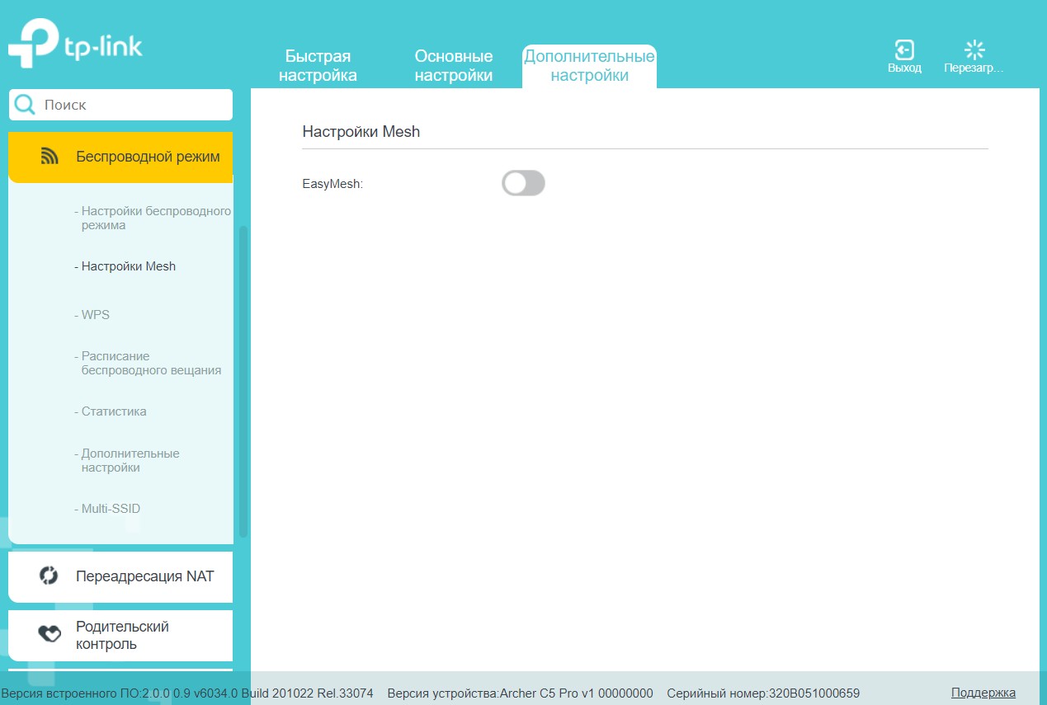Switch to Быстрая настройка tab

(x=318, y=66)
